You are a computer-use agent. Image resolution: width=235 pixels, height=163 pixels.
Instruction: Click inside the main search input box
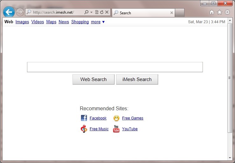(115, 67)
